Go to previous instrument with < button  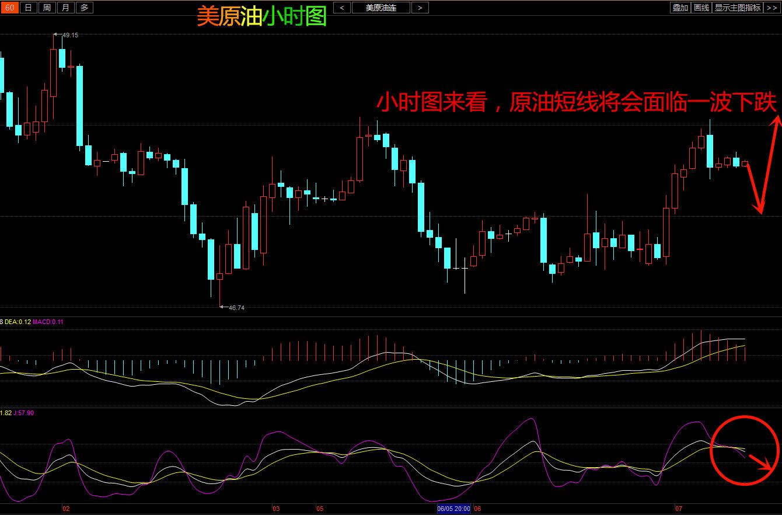[342, 8]
